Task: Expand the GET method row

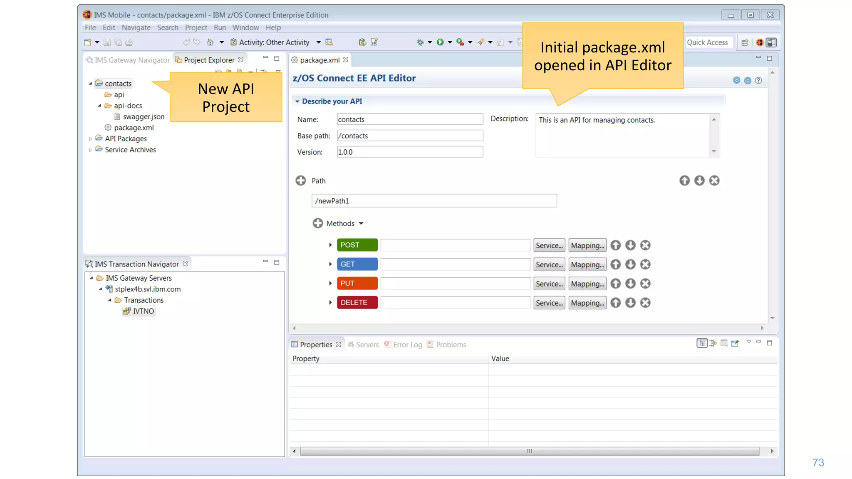Action: pos(330,264)
